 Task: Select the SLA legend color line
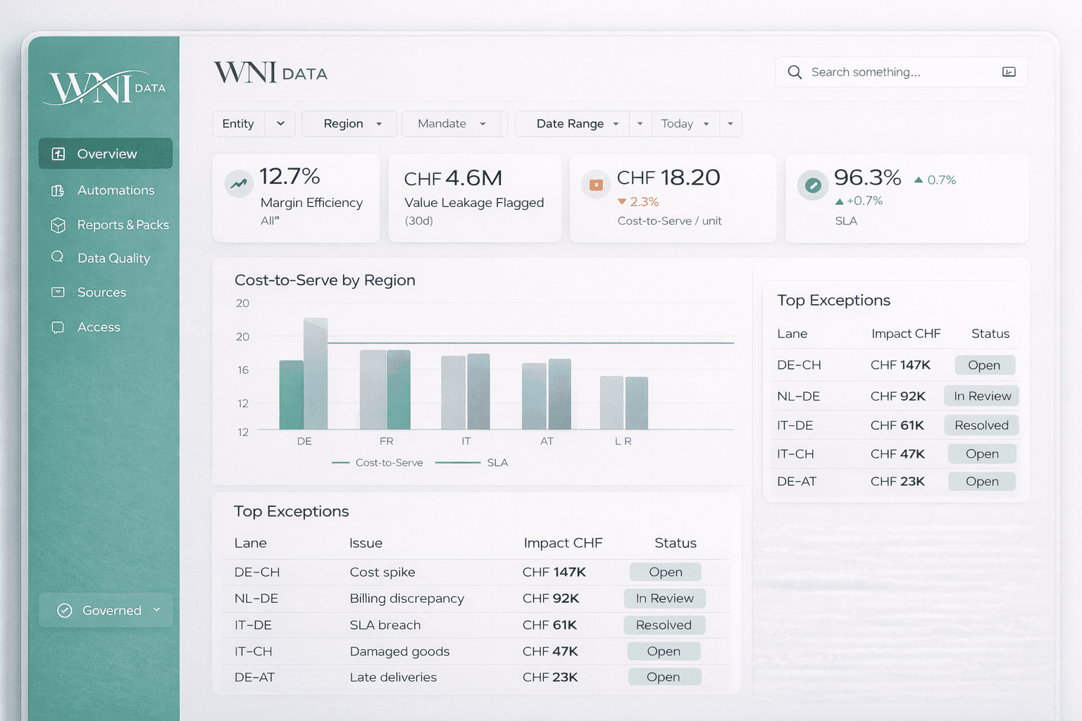pos(459,463)
